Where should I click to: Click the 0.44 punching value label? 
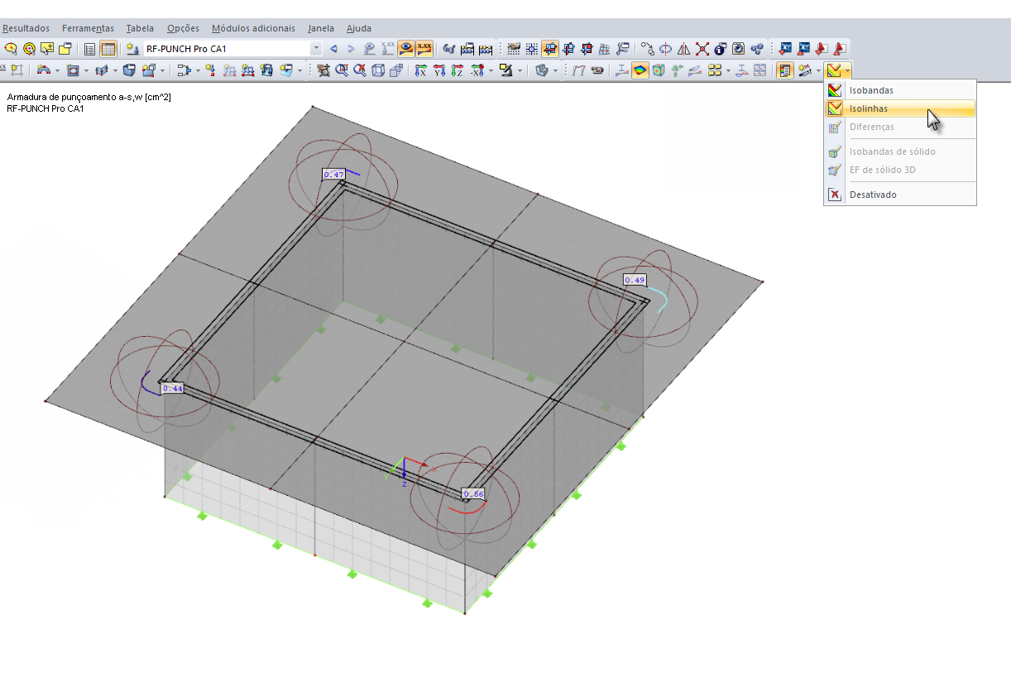click(x=172, y=387)
